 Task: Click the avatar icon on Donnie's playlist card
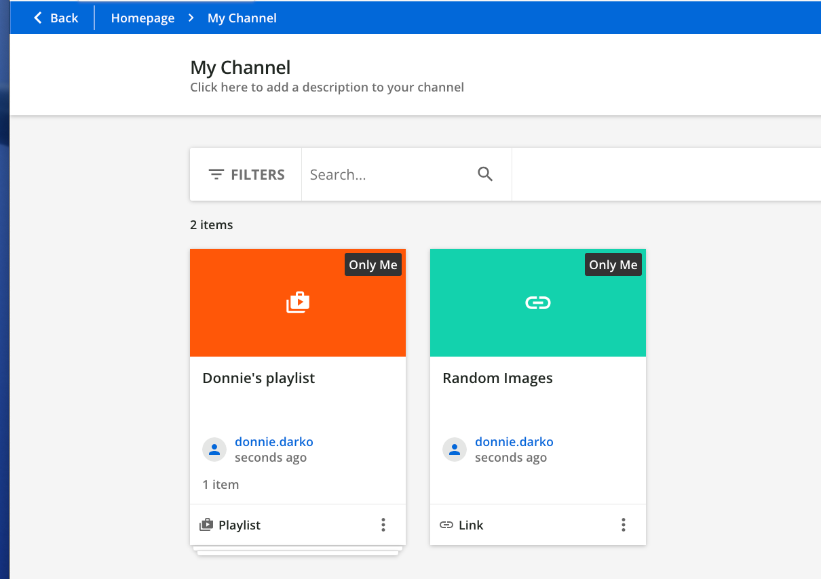coord(214,450)
